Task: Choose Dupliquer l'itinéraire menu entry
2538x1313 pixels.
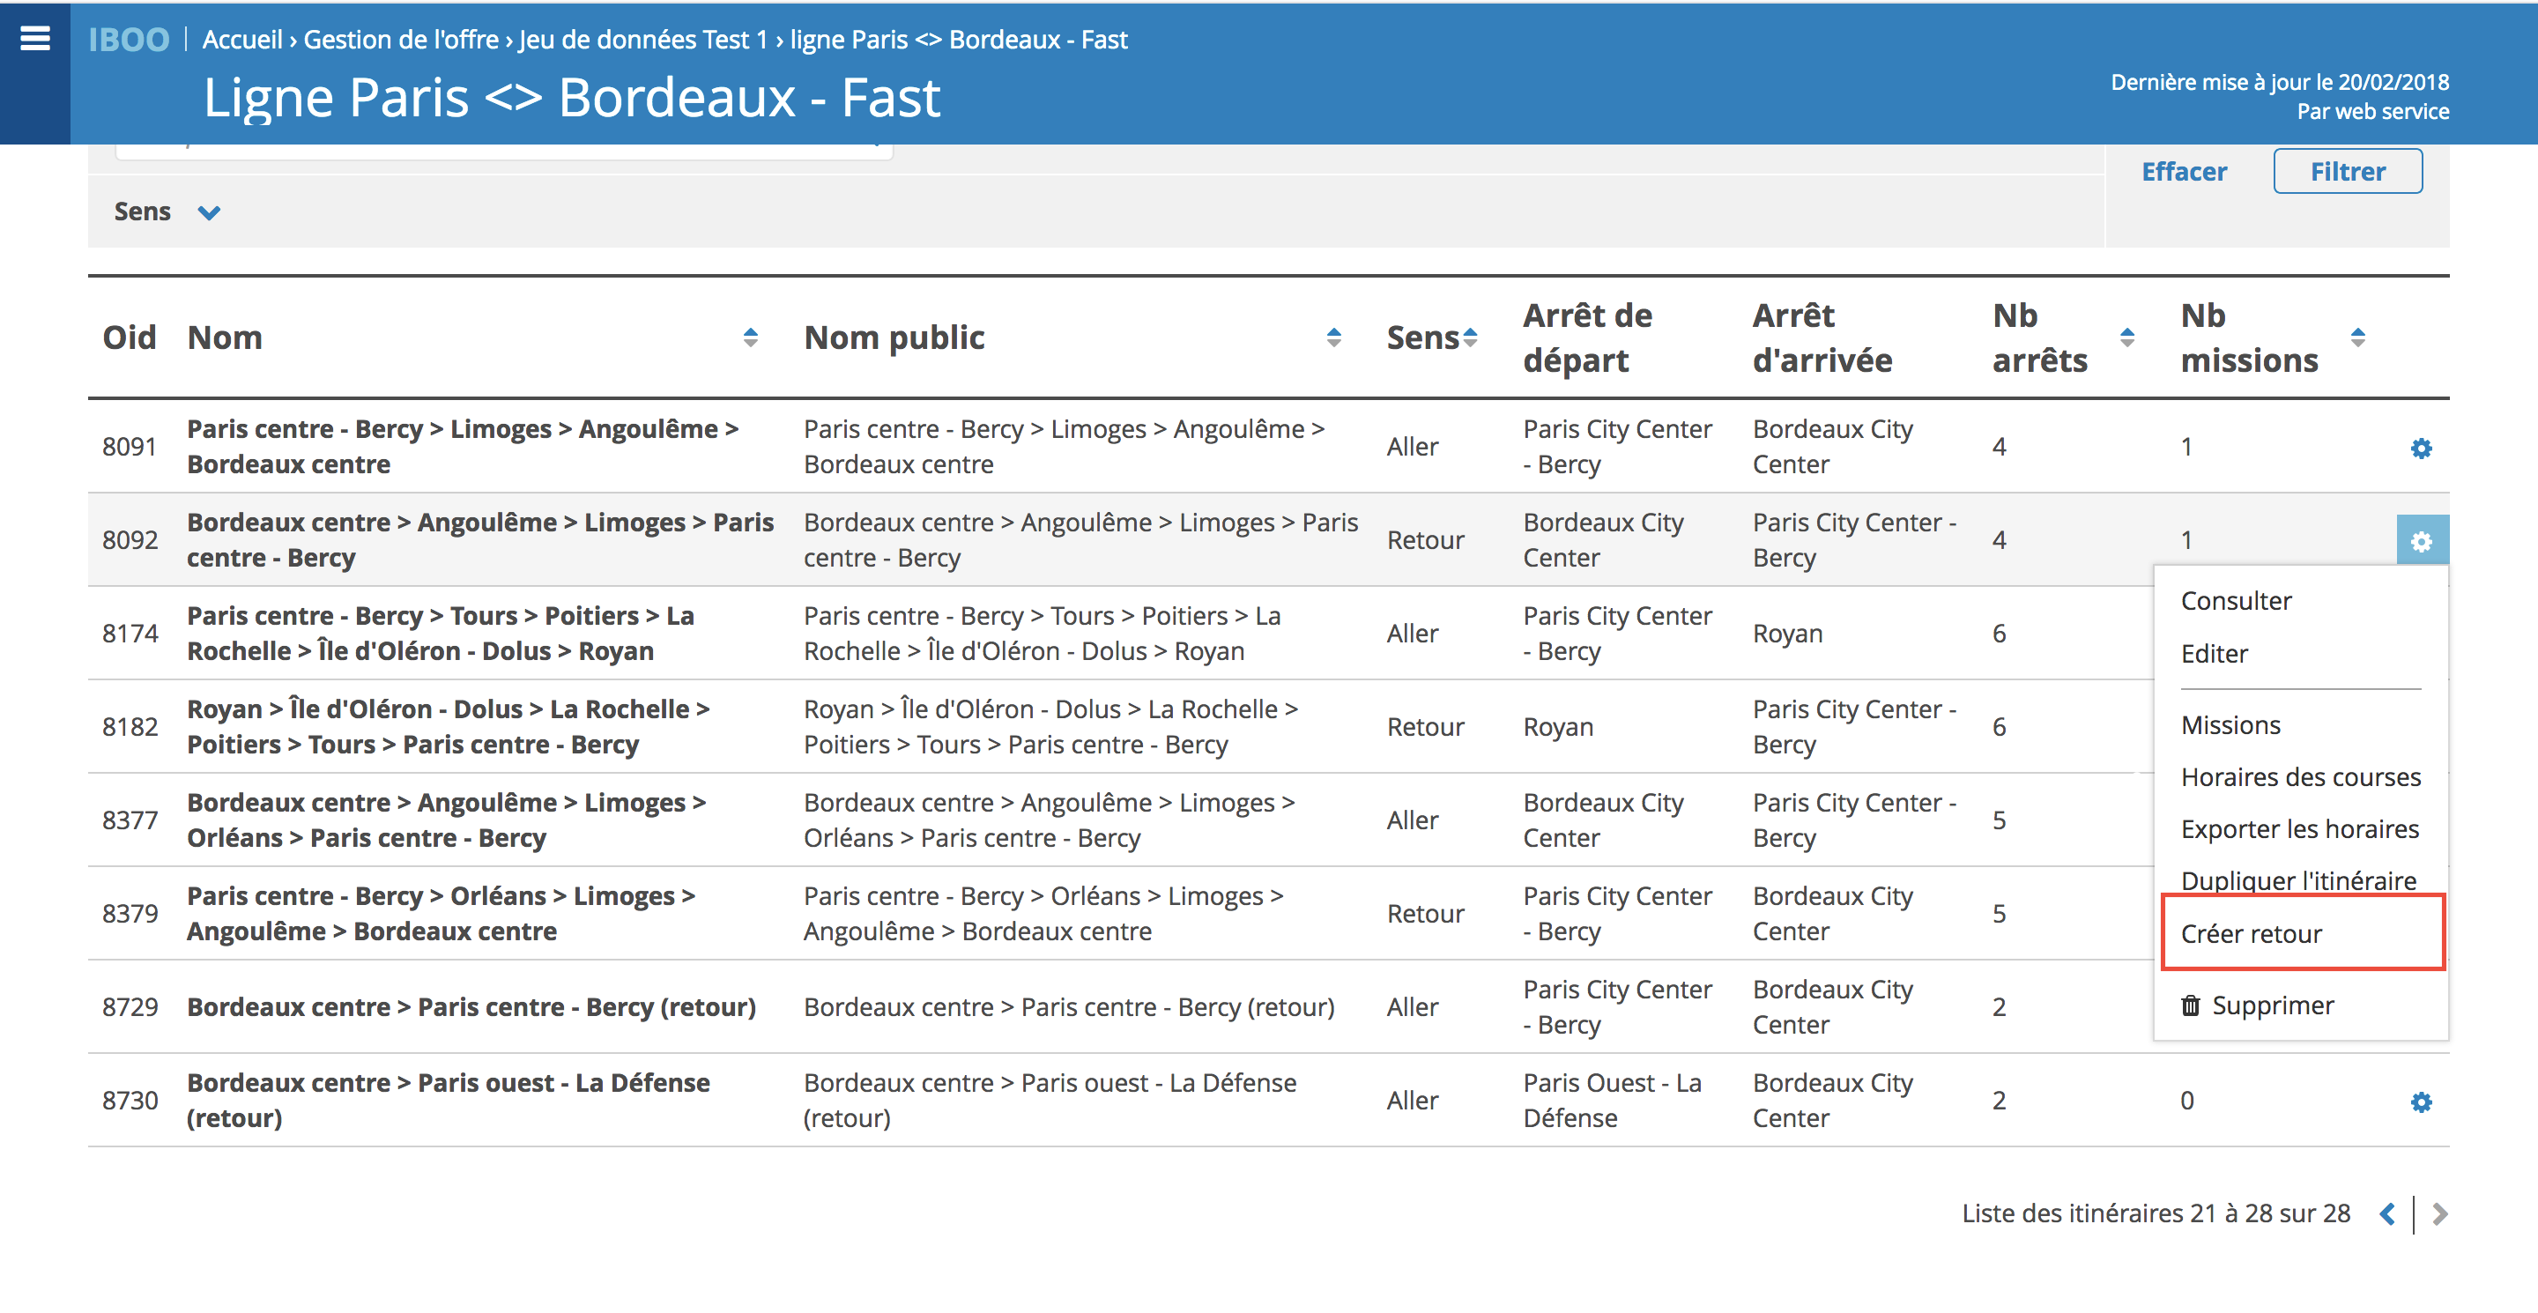Action: coord(2297,880)
